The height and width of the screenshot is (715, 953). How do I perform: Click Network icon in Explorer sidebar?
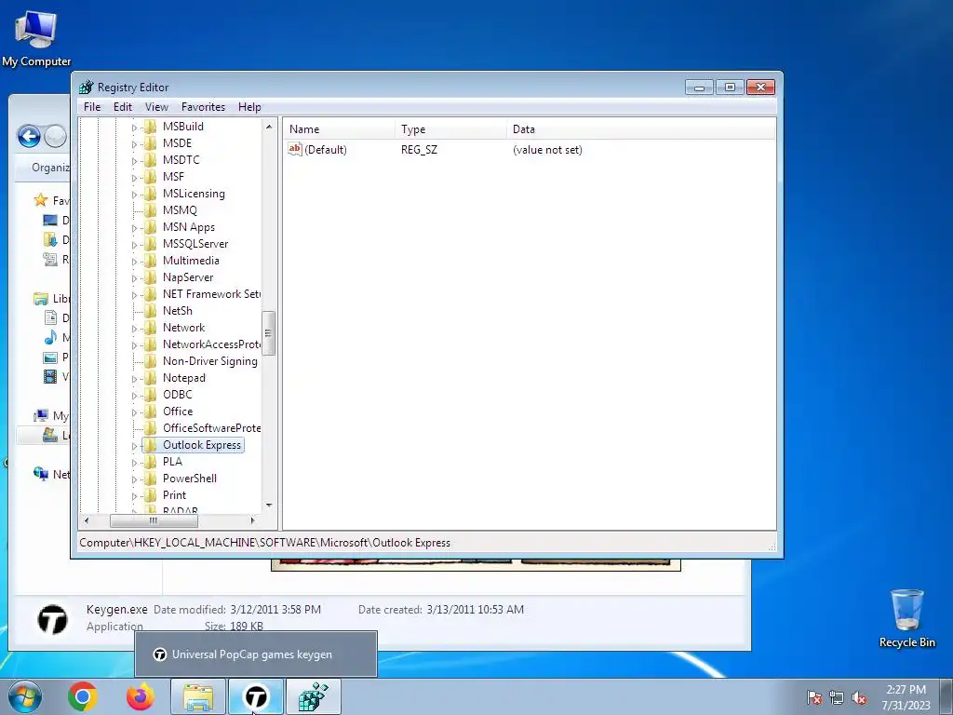click(41, 474)
